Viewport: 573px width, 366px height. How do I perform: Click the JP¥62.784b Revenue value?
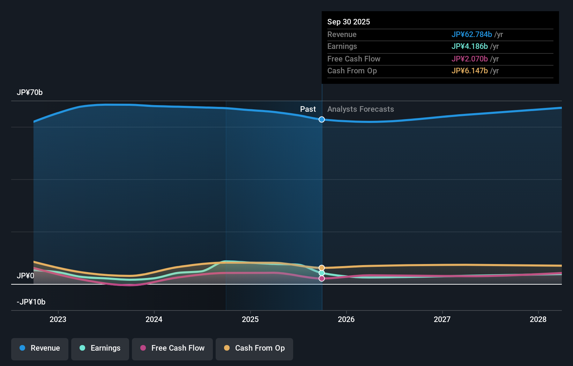472,35
